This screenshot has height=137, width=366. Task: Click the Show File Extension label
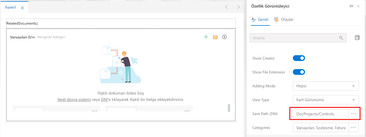[269, 72]
